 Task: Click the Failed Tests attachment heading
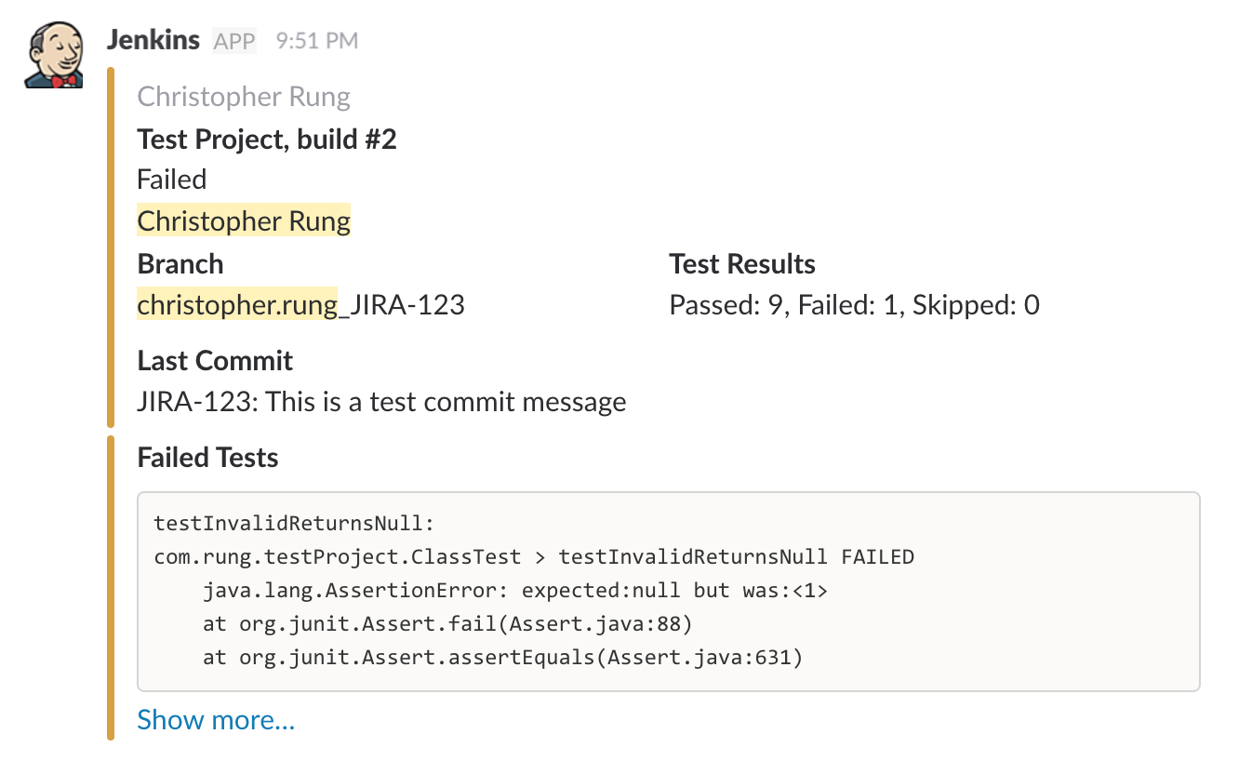207,458
